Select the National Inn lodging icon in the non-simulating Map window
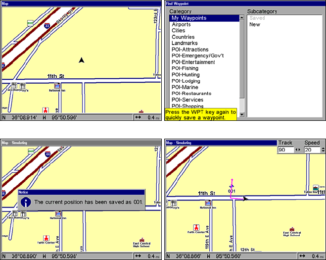 click(57, 86)
